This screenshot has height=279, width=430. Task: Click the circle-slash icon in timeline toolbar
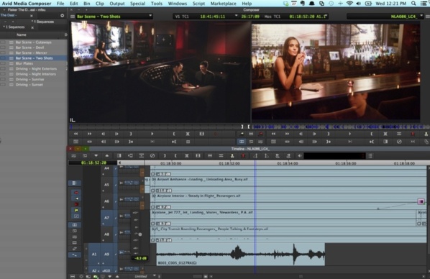tap(152, 156)
